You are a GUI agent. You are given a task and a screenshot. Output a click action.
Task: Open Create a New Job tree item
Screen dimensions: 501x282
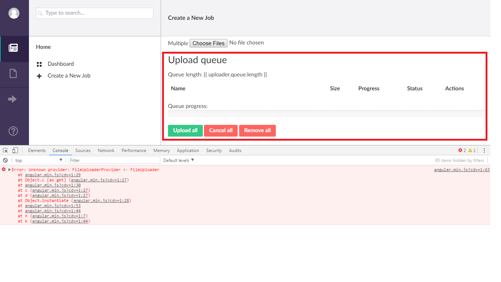coord(69,76)
